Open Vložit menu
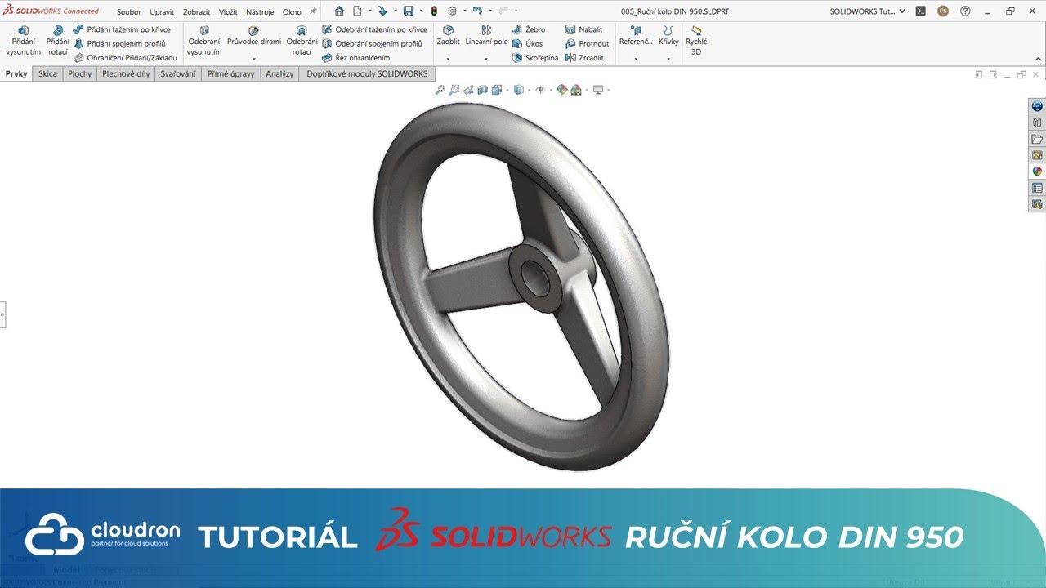This screenshot has width=1046, height=588. [229, 12]
